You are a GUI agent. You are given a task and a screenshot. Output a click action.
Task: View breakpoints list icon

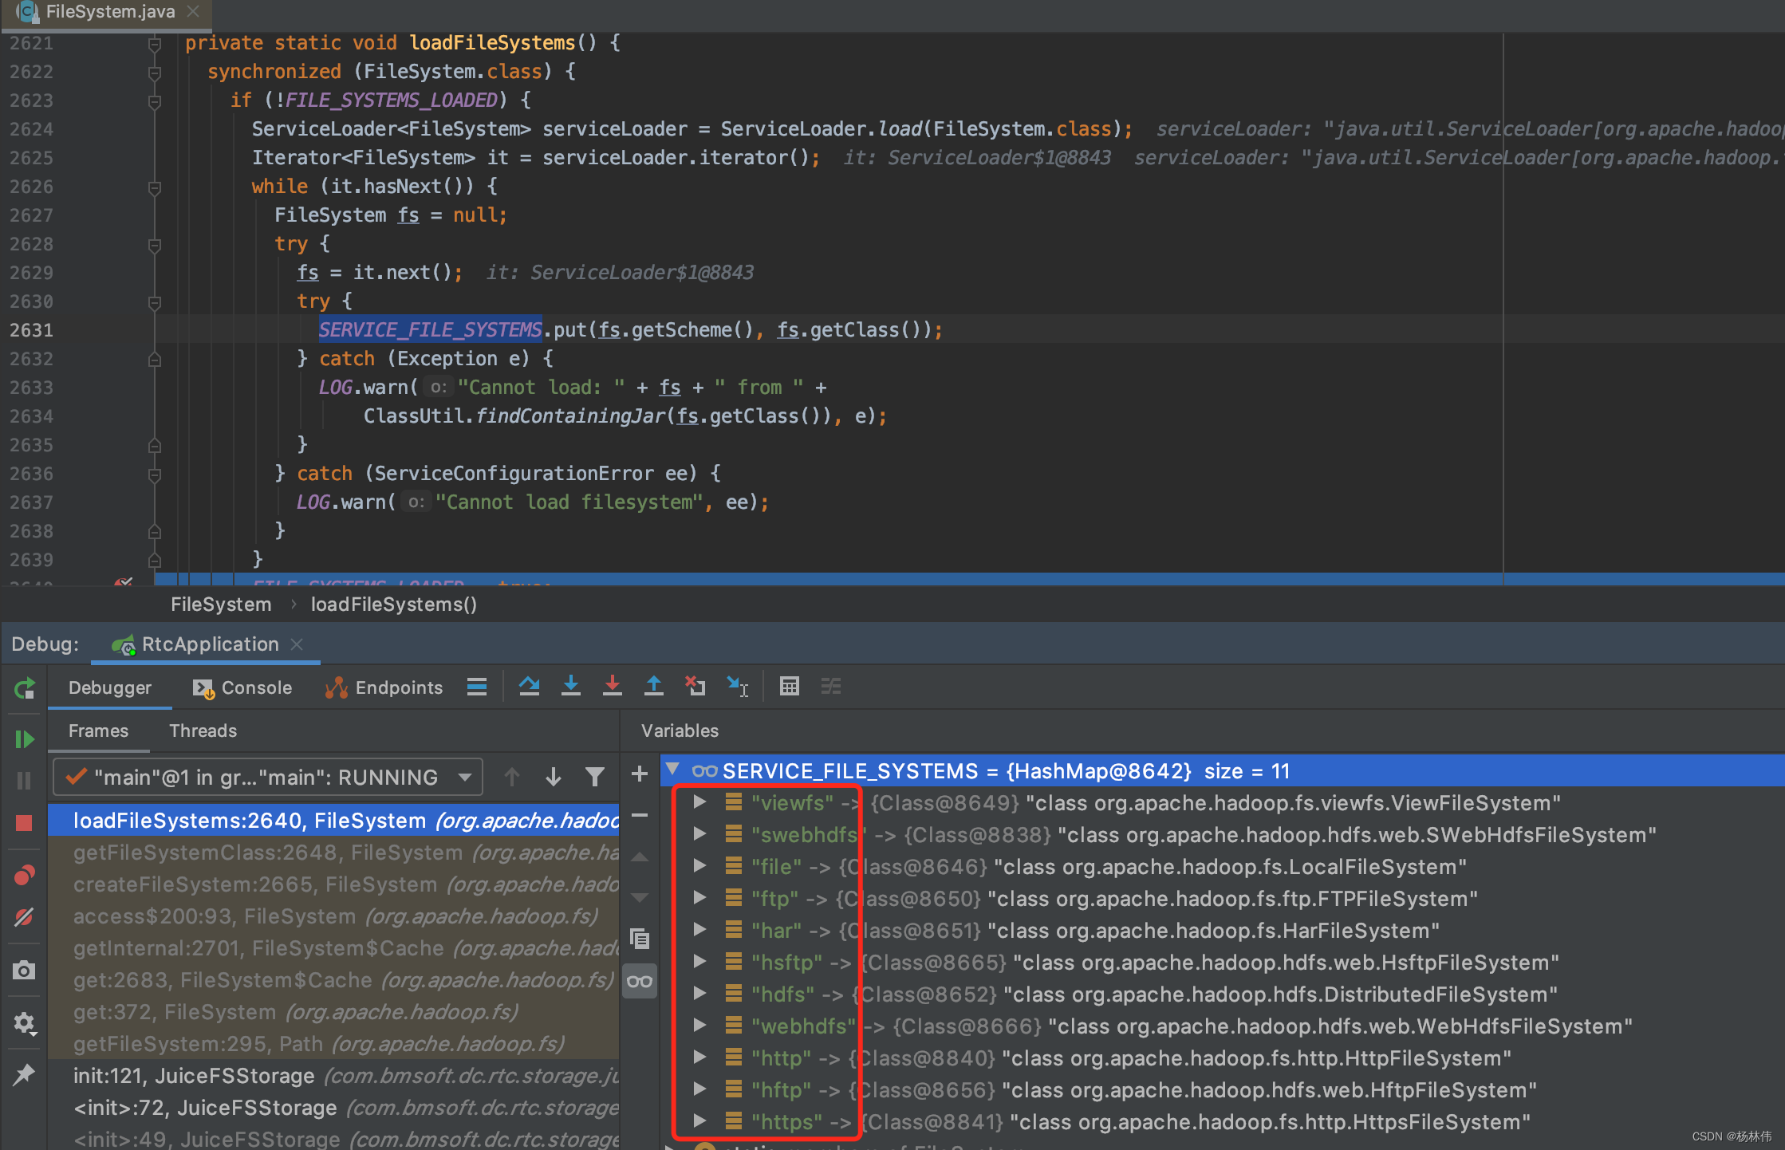[25, 875]
